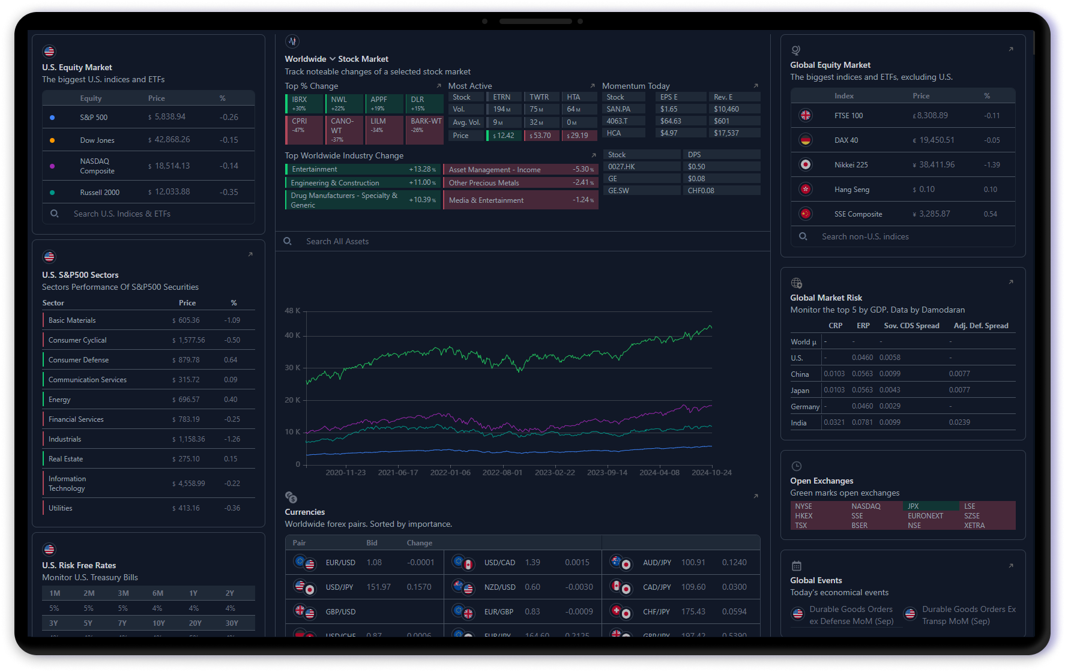Viewport: 1065px width, 672px height.
Task: Click the DAX 40 German flag icon
Action: [x=806, y=140]
